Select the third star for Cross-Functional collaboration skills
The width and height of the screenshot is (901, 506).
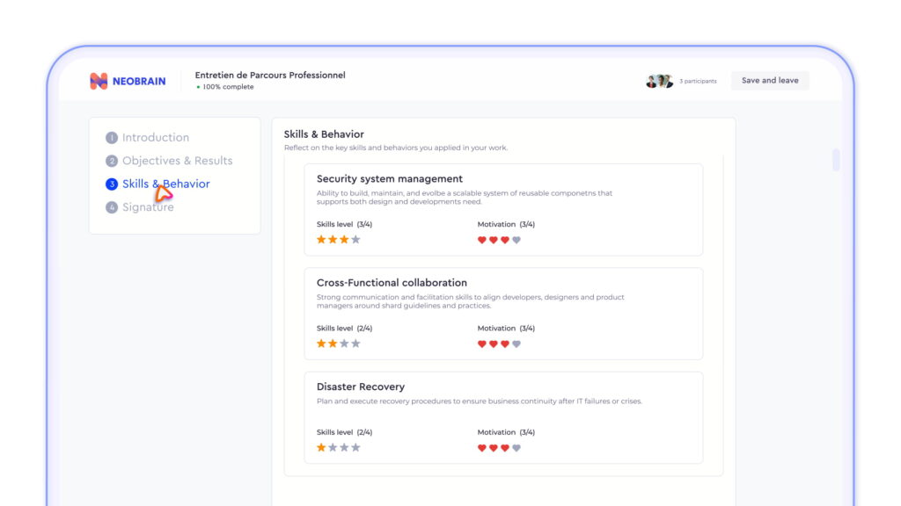(x=344, y=343)
